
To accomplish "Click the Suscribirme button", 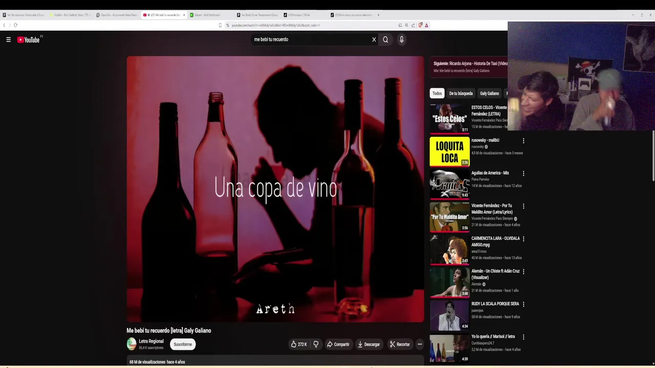I will tap(183, 344).
